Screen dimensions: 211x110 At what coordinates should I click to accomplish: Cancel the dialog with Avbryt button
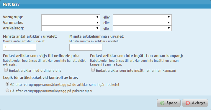(x=195, y=103)
